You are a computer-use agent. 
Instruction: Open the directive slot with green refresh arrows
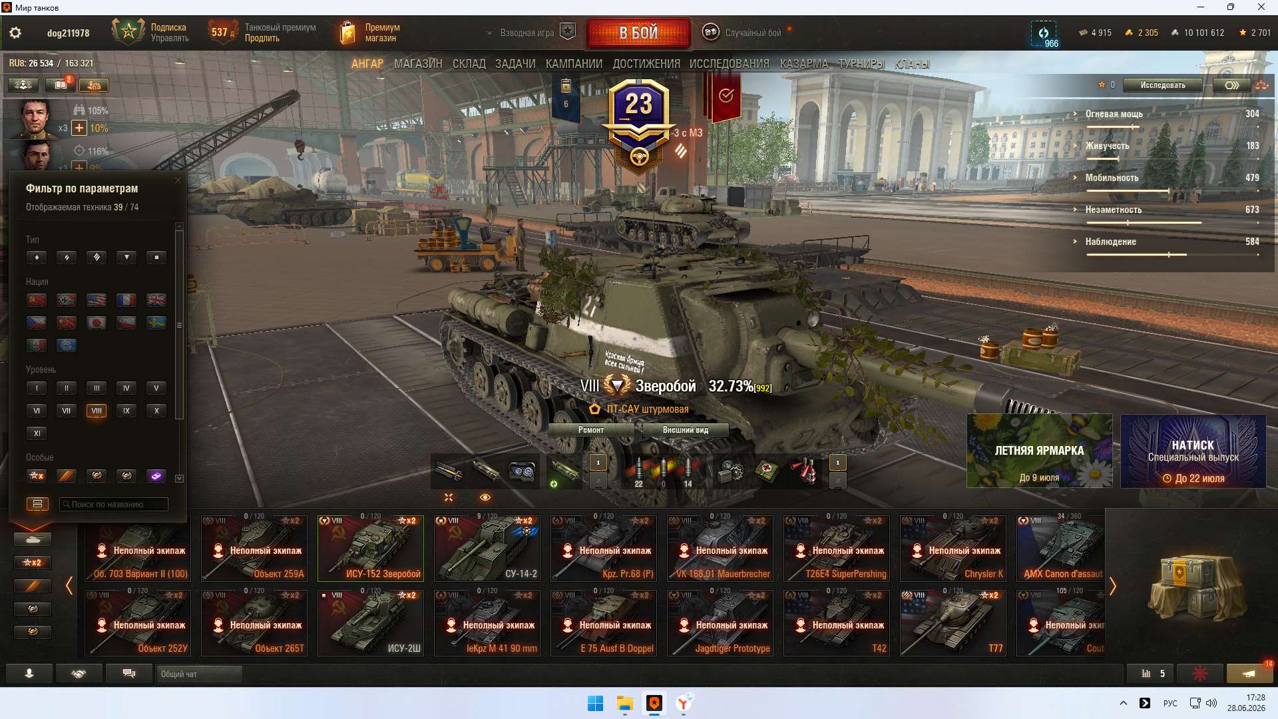(x=564, y=472)
